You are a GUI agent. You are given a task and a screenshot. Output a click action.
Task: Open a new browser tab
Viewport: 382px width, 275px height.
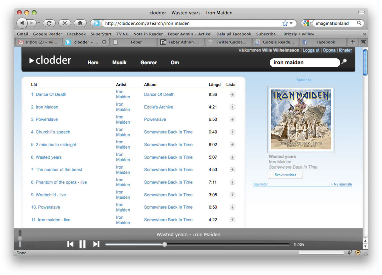(x=352, y=42)
